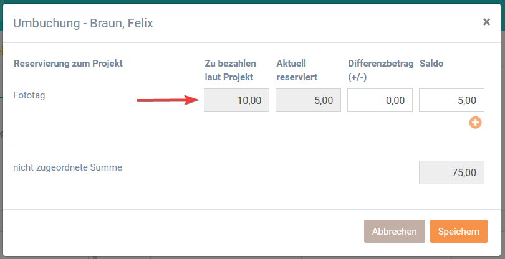Click the Aktuell reserviert column header
Image resolution: width=505 pixels, height=259 pixels.
(297, 70)
